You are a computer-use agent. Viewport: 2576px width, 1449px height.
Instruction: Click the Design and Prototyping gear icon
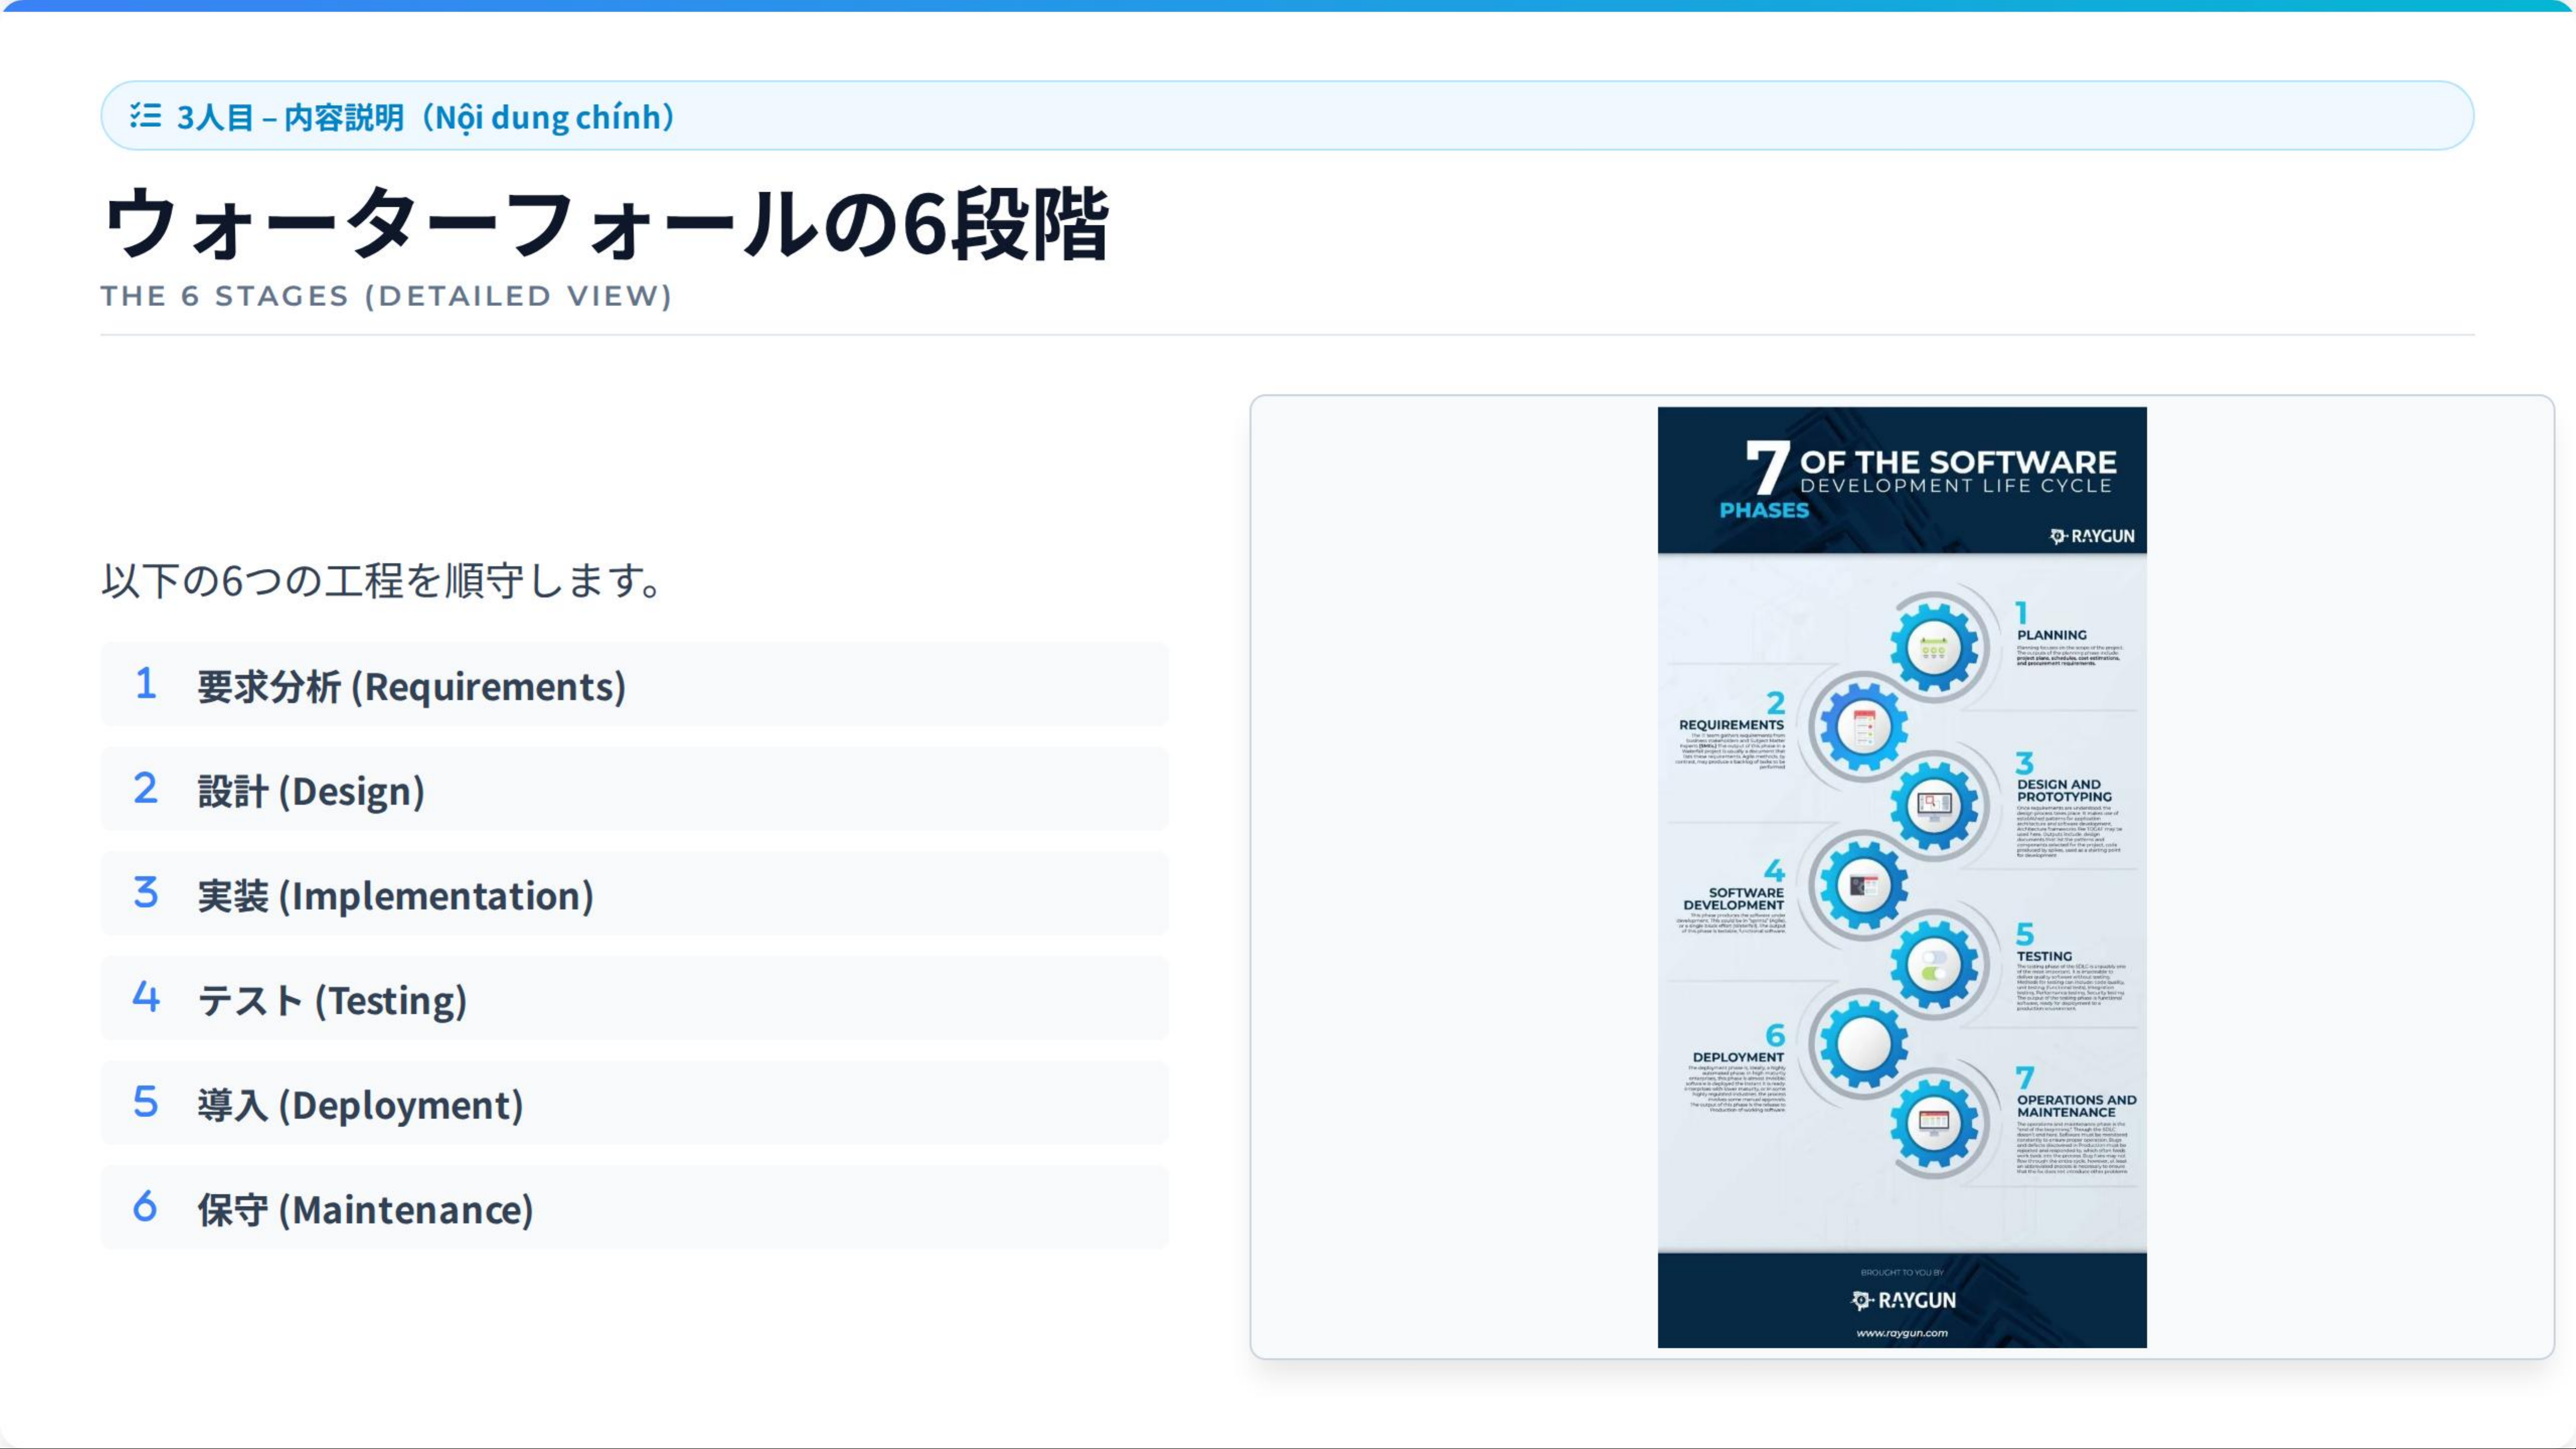(x=1934, y=805)
